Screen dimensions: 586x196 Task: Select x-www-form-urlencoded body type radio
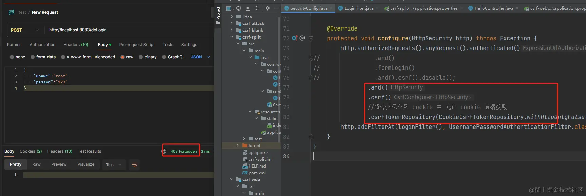point(63,57)
